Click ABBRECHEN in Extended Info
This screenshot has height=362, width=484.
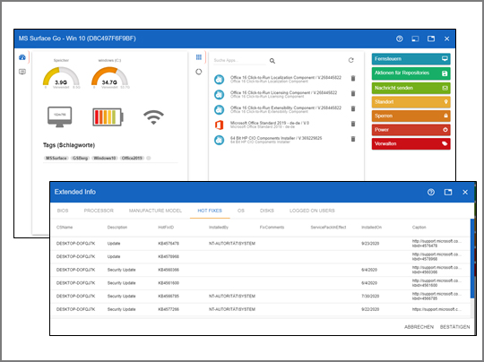click(419, 327)
